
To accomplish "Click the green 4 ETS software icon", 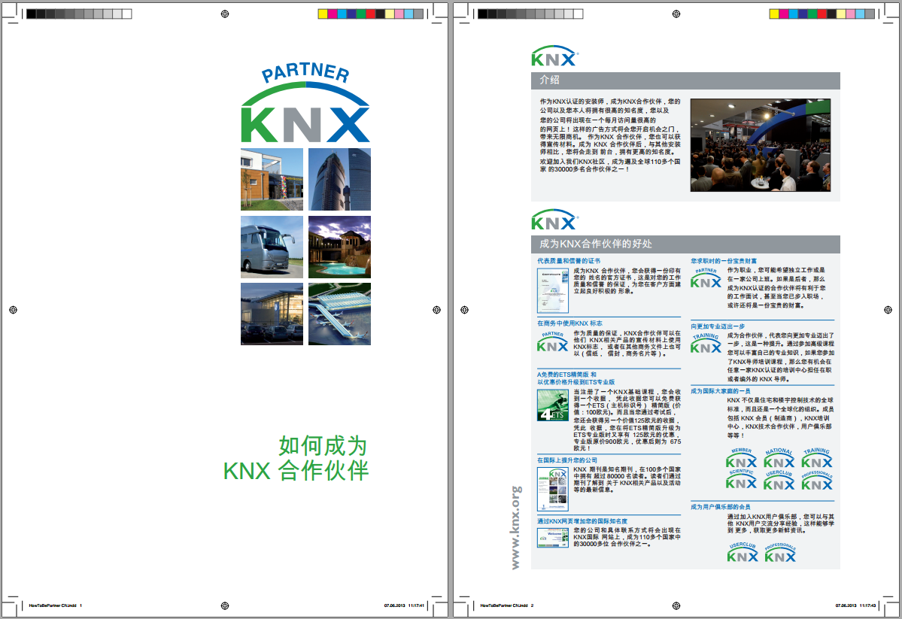I will point(551,405).
